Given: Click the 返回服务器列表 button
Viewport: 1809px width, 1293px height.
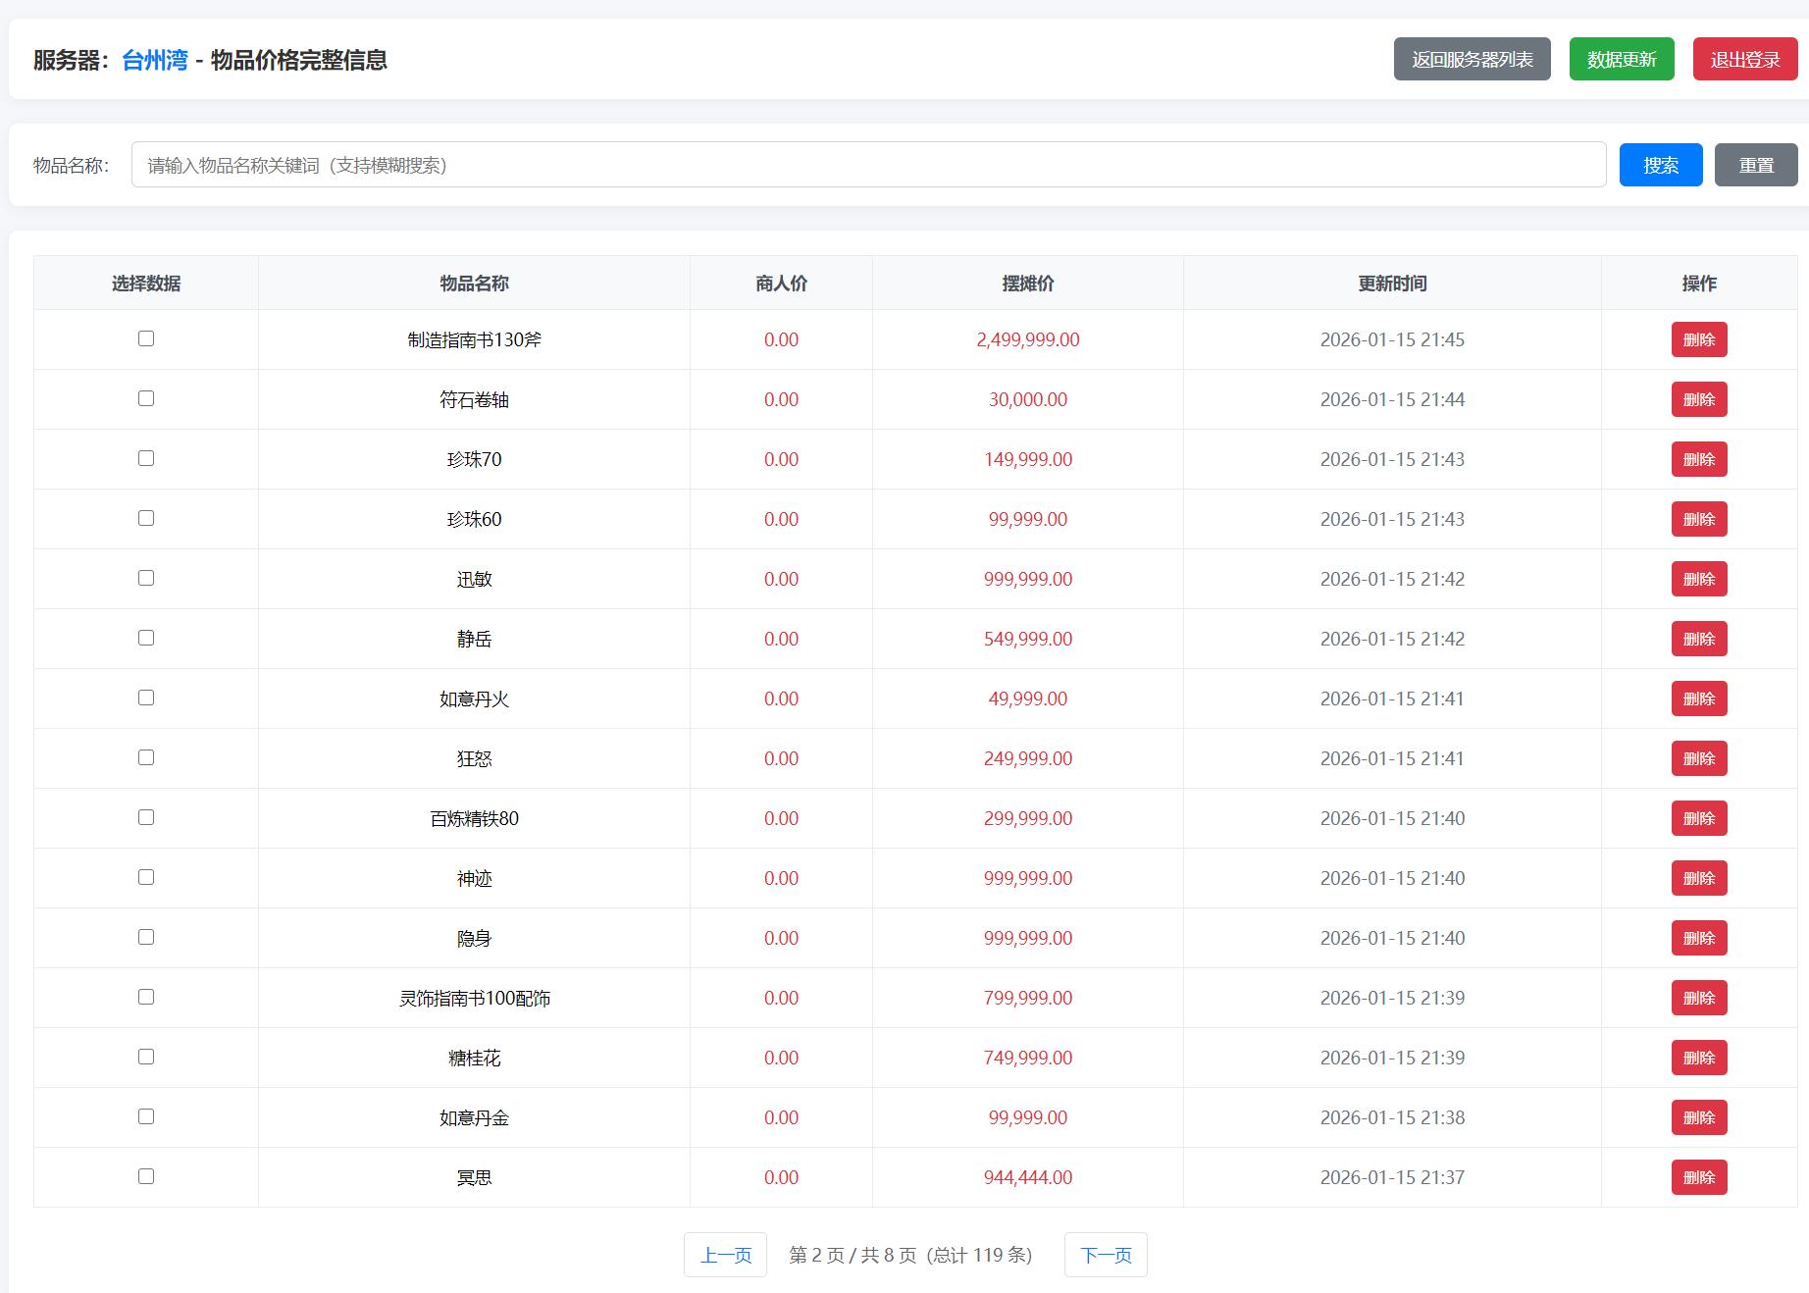Looking at the screenshot, I should pyautogui.click(x=1472, y=60).
